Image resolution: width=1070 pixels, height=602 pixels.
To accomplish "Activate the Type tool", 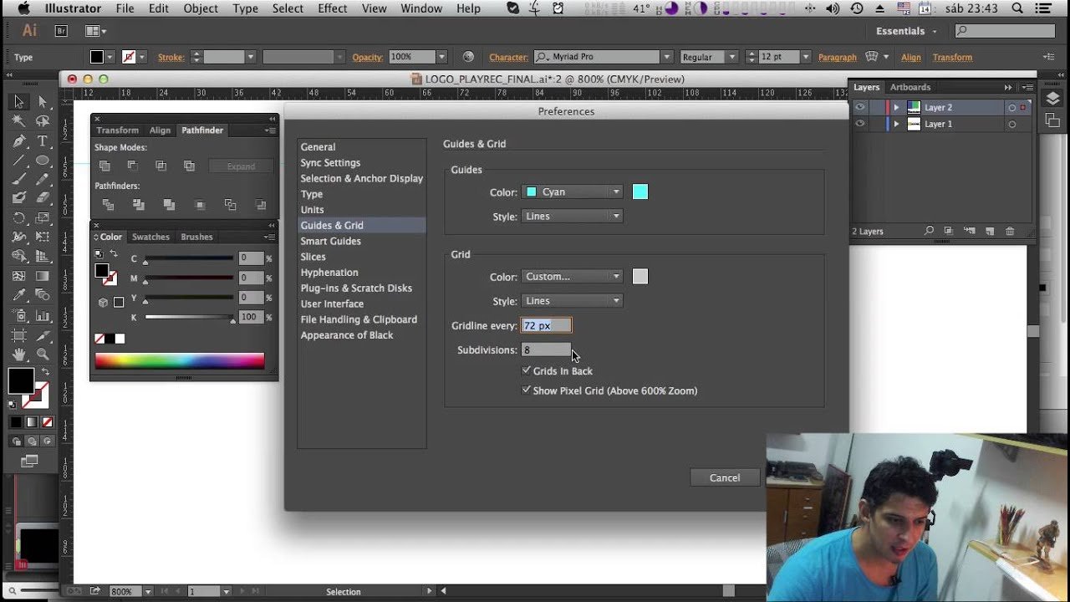I will click(x=42, y=140).
